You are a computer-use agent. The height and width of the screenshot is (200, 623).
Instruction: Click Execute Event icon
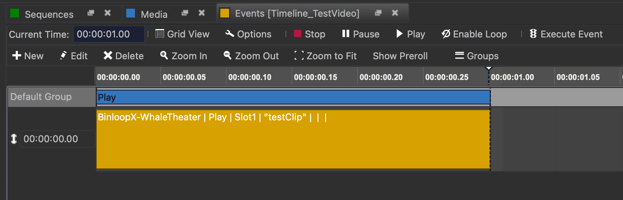[x=533, y=34]
